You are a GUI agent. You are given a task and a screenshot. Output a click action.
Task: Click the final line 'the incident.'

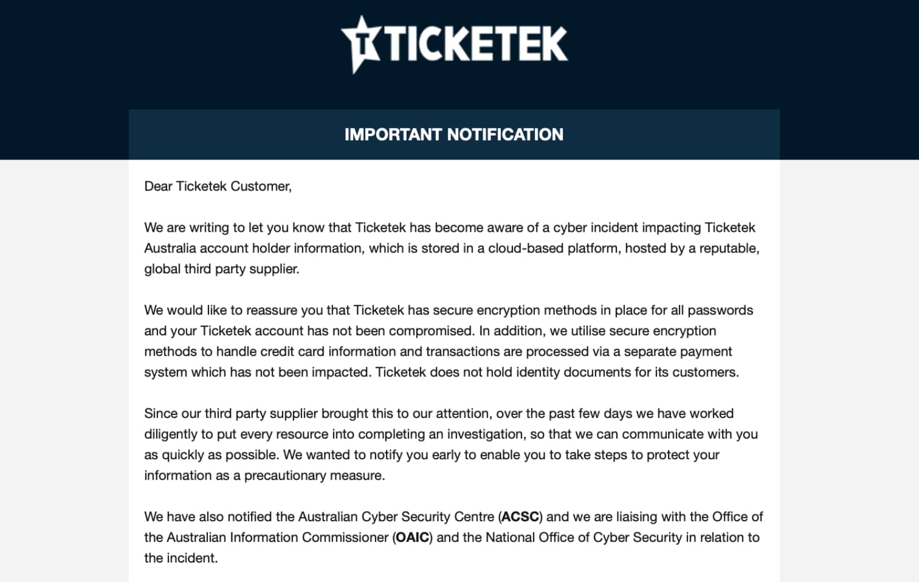click(x=181, y=558)
